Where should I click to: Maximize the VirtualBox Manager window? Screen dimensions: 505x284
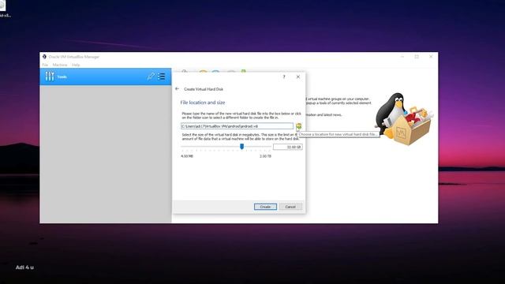coord(417,57)
